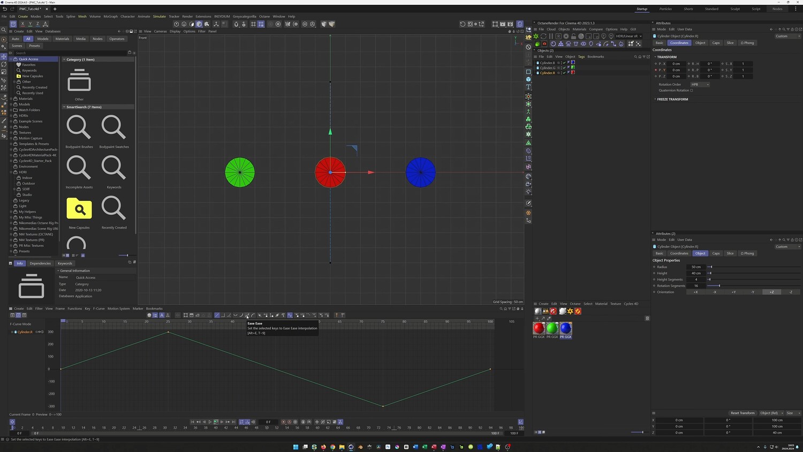This screenshot has width=803, height=452.
Task: Click the Octane render start icon
Action: (x=536, y=36)
